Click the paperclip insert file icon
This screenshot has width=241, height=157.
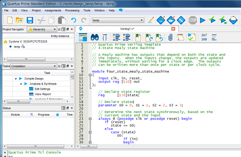click(x=170, y=37)
